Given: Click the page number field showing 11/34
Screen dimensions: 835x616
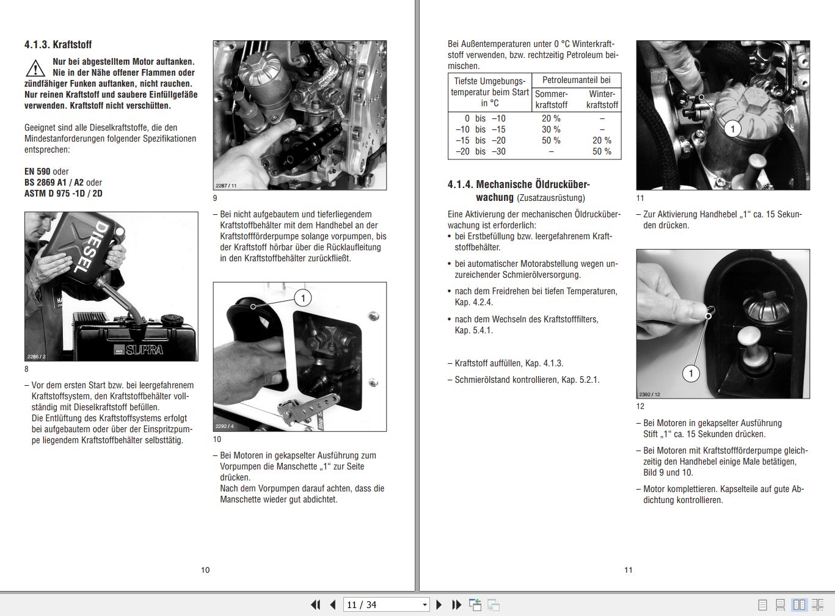Looking at the screenshot, I should 366,604.
